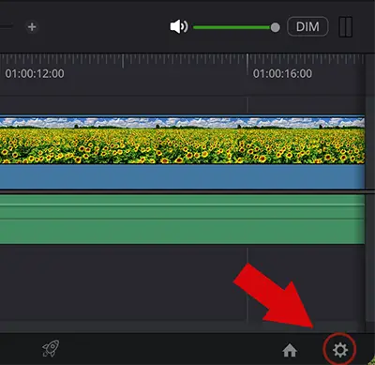
Task: Toggle the DIM volume button
Action: click(307, 26)
